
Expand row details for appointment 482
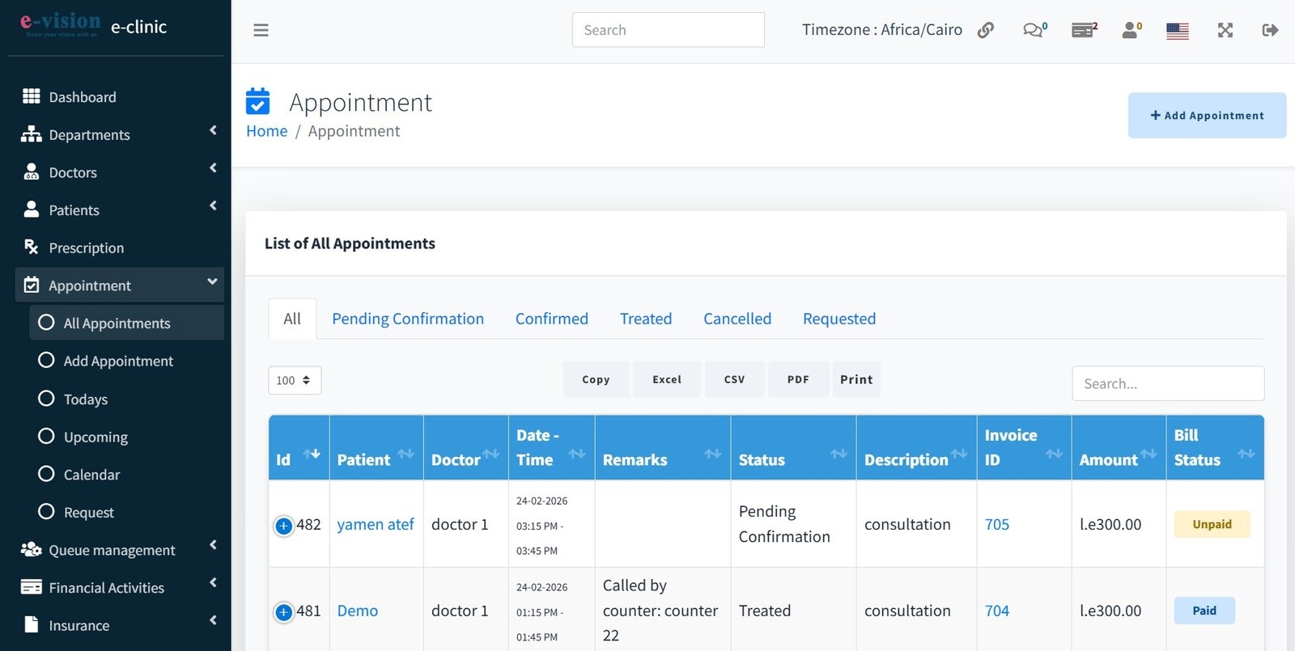pyautogui.click(x=283, y=526)
